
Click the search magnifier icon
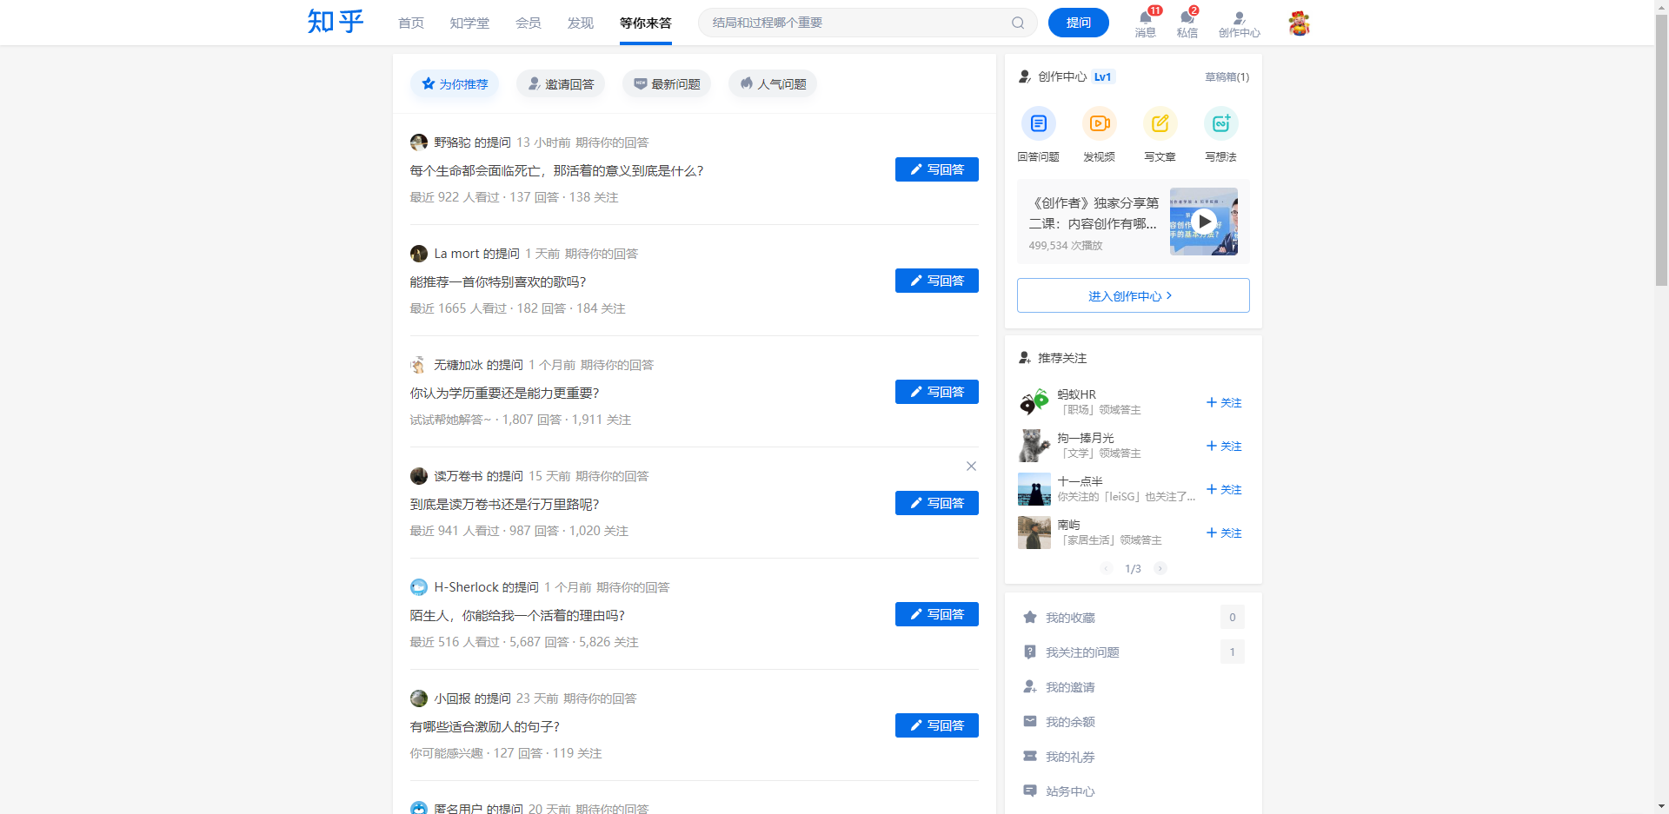coord(1018,23)
